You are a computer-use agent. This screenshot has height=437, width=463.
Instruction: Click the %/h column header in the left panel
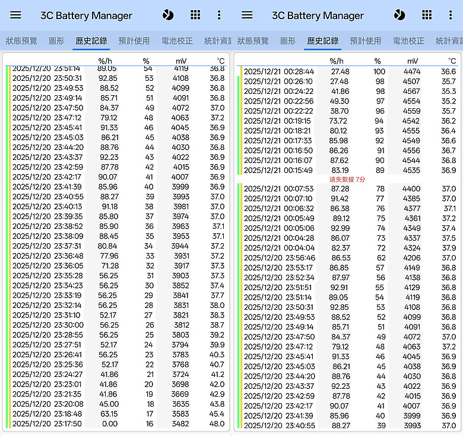pos(105,61)
